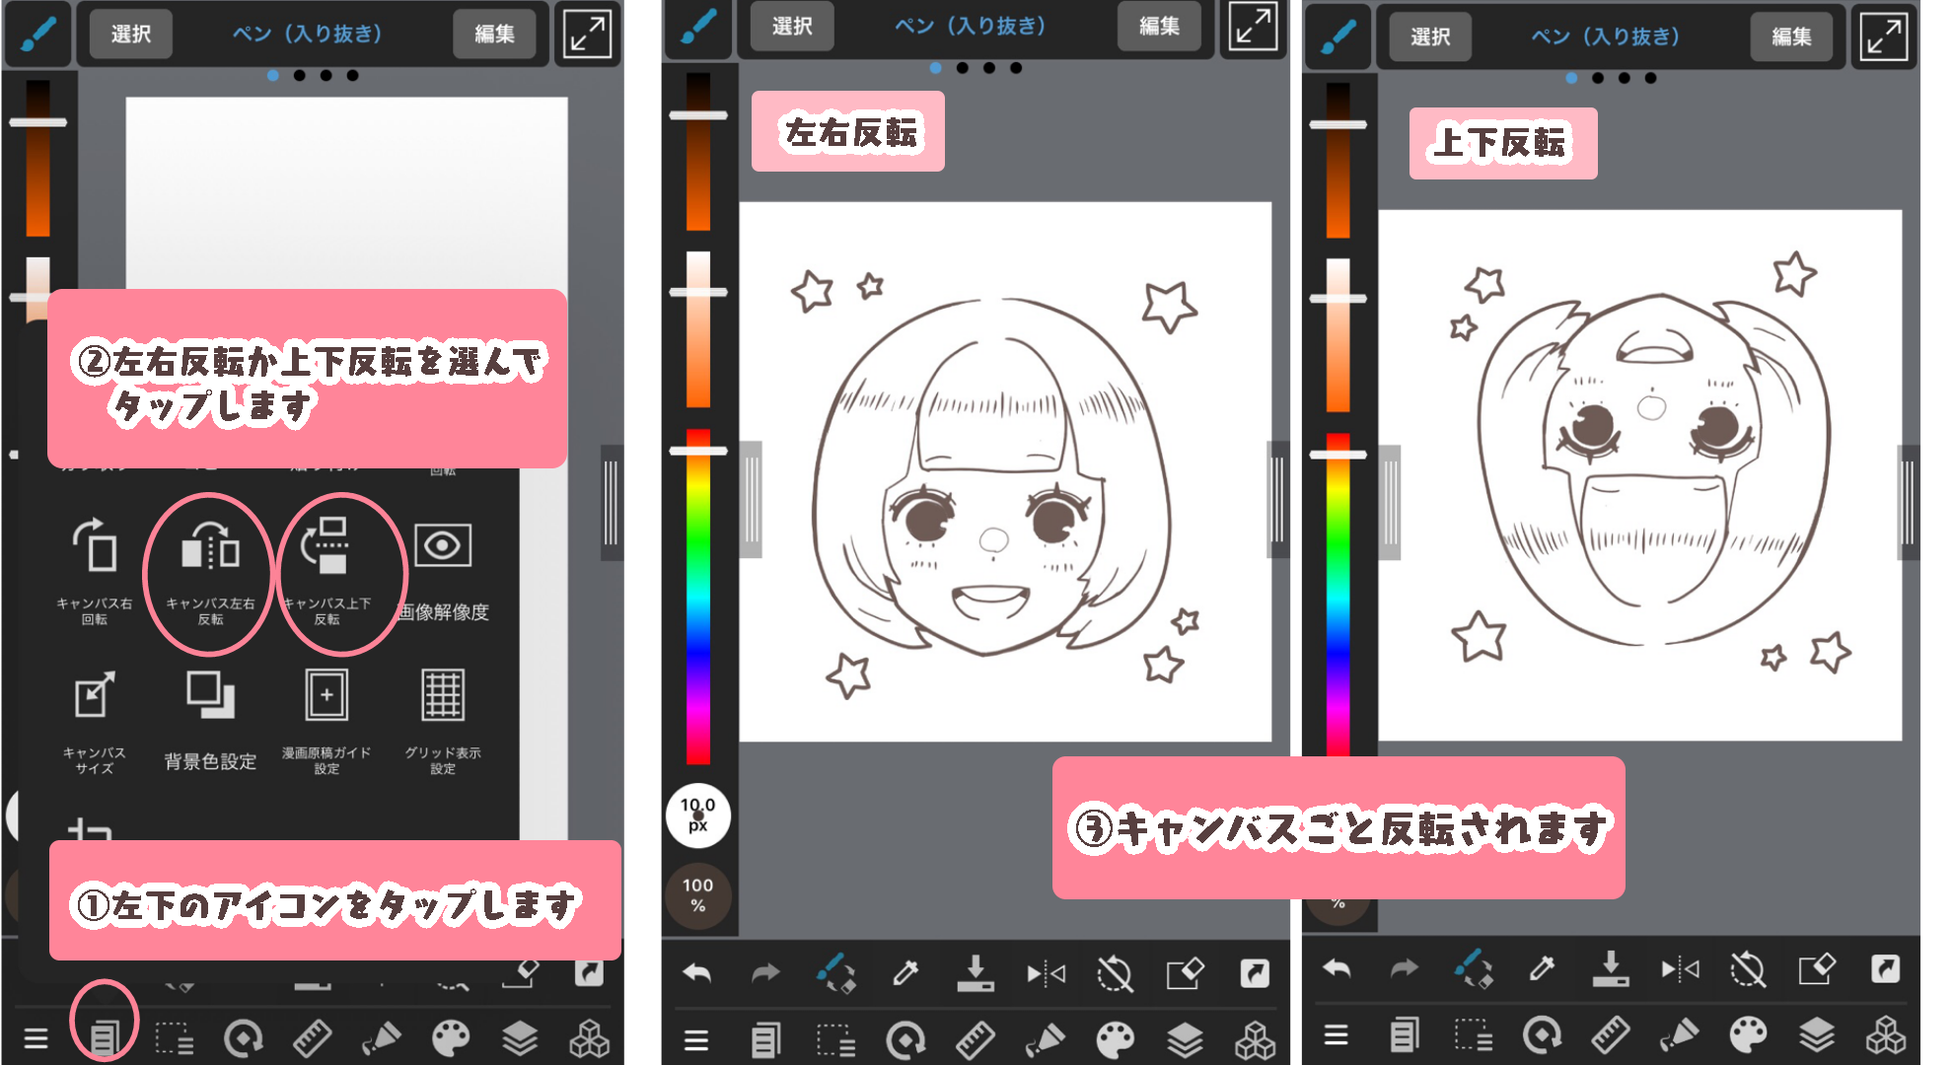The height and width of the screenshot is (1065, 1953).
Task: Click brightness slider handle in middle screen
Action: 698,115
